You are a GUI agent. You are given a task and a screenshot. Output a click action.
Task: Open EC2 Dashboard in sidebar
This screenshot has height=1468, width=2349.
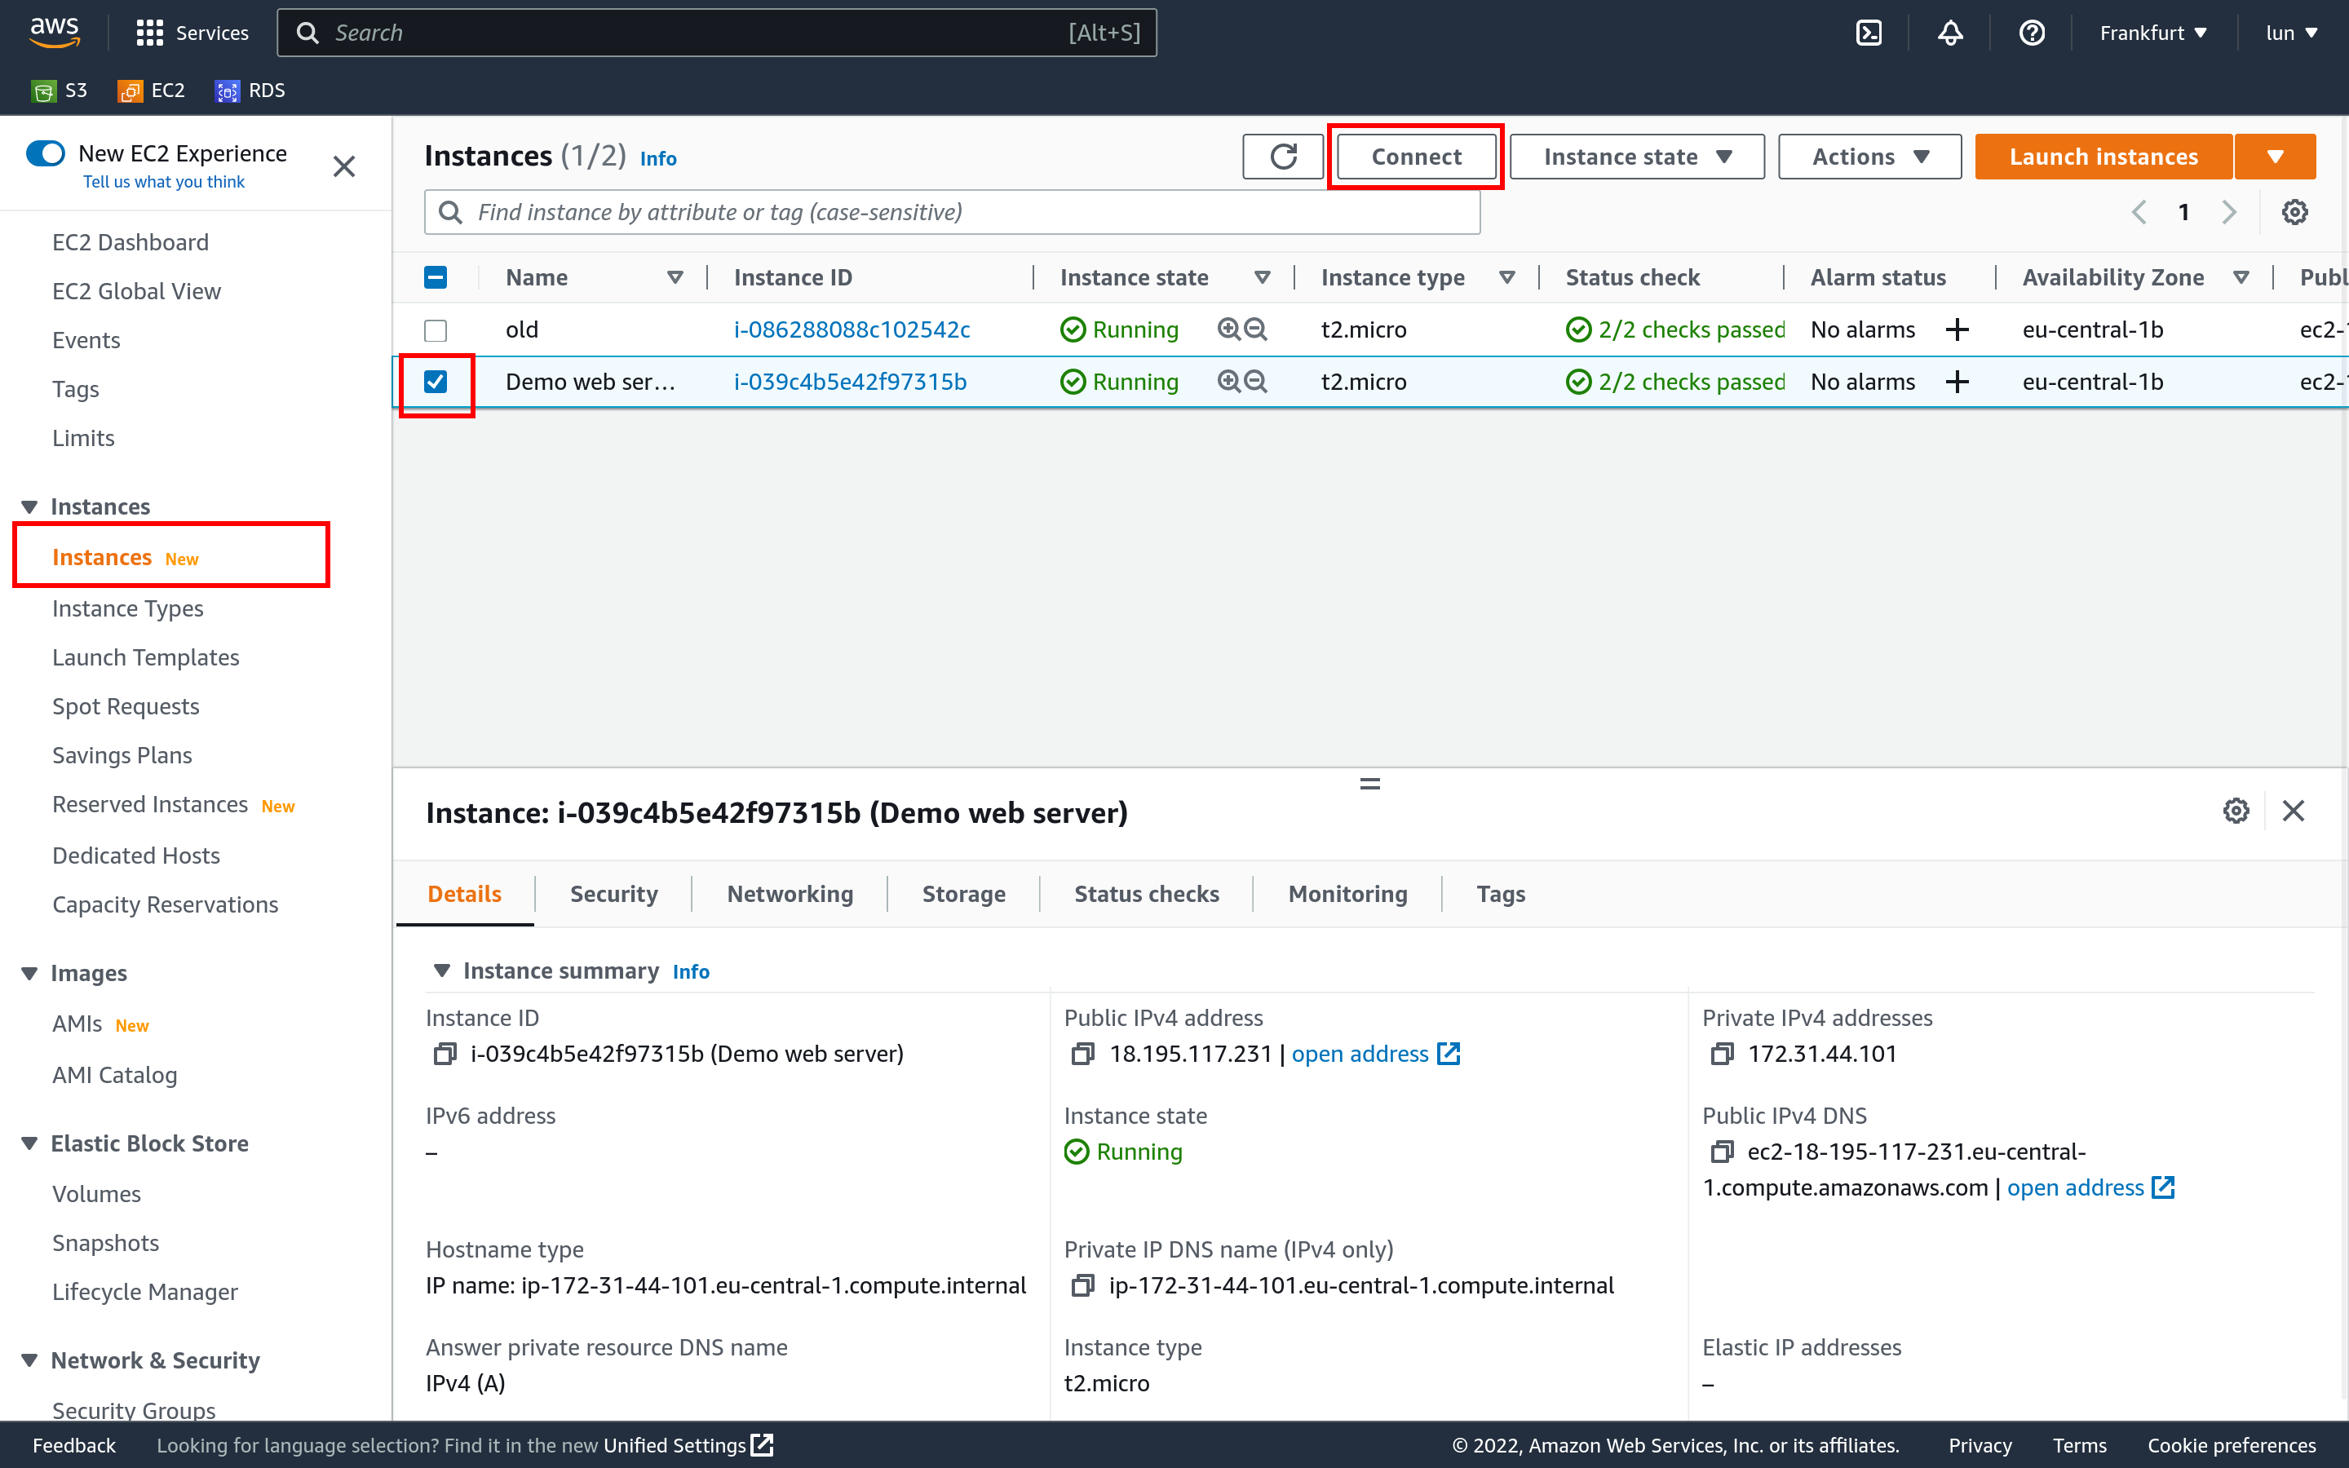click(x=130, y=241)
